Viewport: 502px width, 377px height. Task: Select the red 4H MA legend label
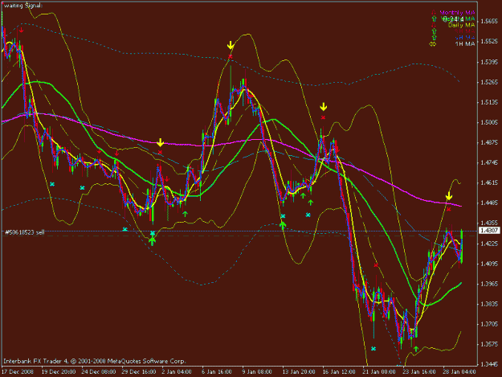click(x=465, y=31)
